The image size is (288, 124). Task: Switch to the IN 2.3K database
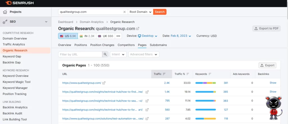(x=87, y=36)
